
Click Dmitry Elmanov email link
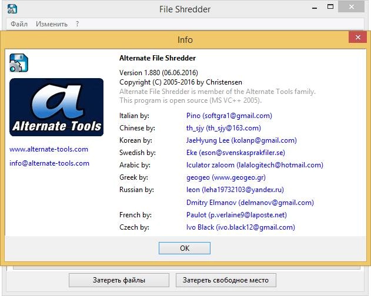(x=250, y=203)
